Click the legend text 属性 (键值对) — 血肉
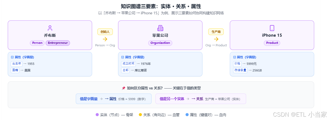Viewport: 328px width, 120px height. [208, 115]
